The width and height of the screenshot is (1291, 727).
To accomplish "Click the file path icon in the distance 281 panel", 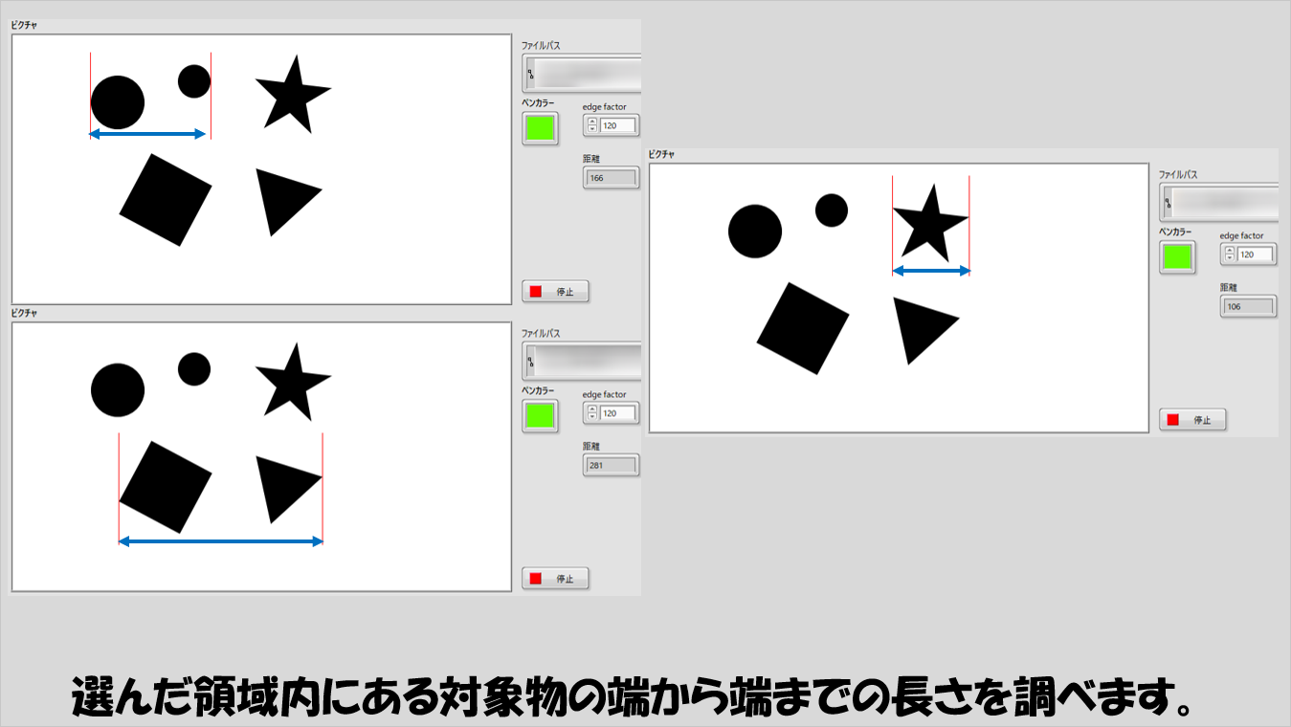I will pyautogui.click(x=530, y=361).
